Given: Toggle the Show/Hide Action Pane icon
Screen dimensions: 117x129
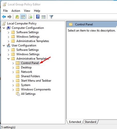Looking at the screenshot, I should click(44, 17).
